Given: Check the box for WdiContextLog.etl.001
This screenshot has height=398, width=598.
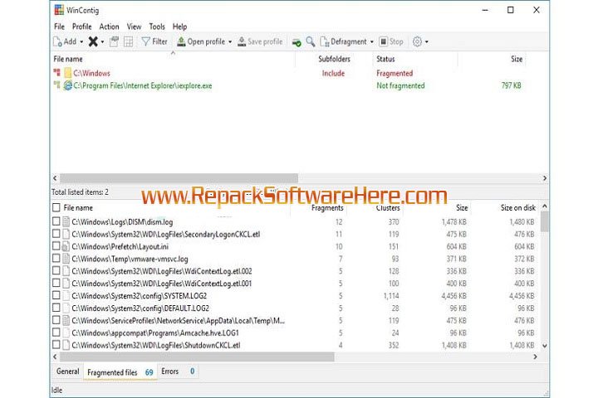Looking at the screenshot, I should click(56, 283).
